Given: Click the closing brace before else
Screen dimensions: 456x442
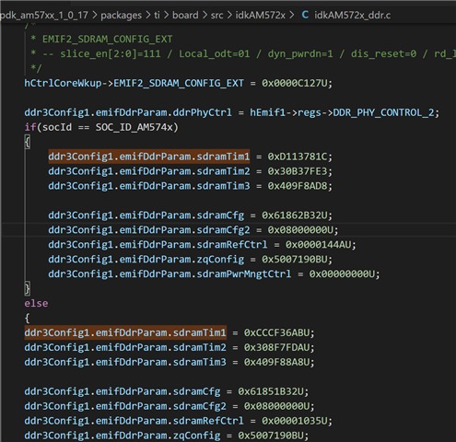Looking at the screenshot, I should tap(28, 288).
